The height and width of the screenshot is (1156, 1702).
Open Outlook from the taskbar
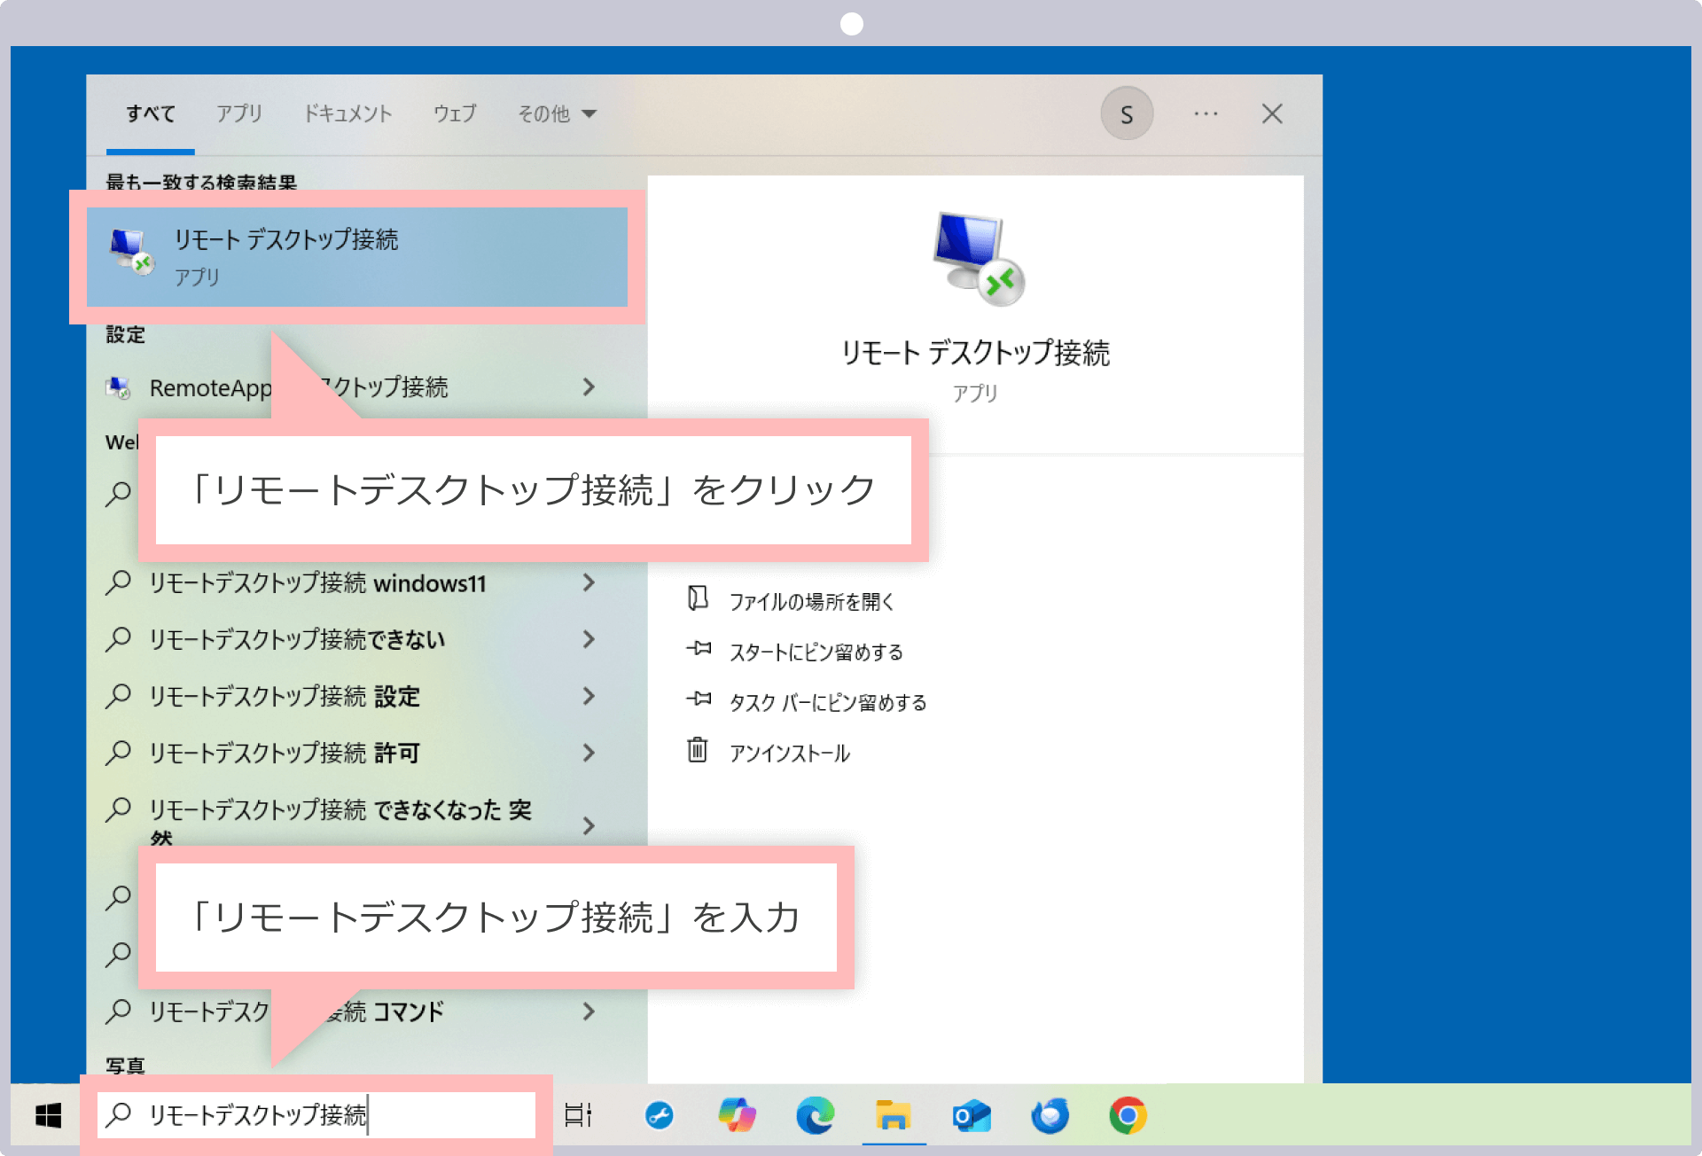point(971,1115)
